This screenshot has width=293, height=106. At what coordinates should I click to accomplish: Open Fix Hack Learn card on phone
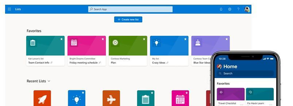click(260, 97)
